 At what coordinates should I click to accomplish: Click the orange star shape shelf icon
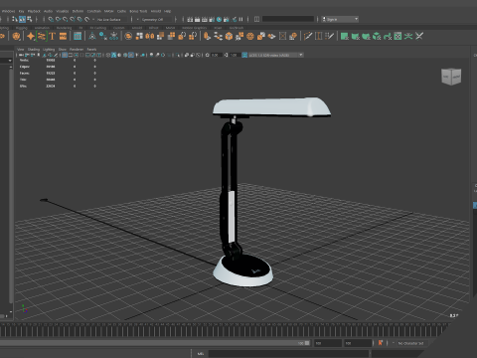click(x=31, y=36)
